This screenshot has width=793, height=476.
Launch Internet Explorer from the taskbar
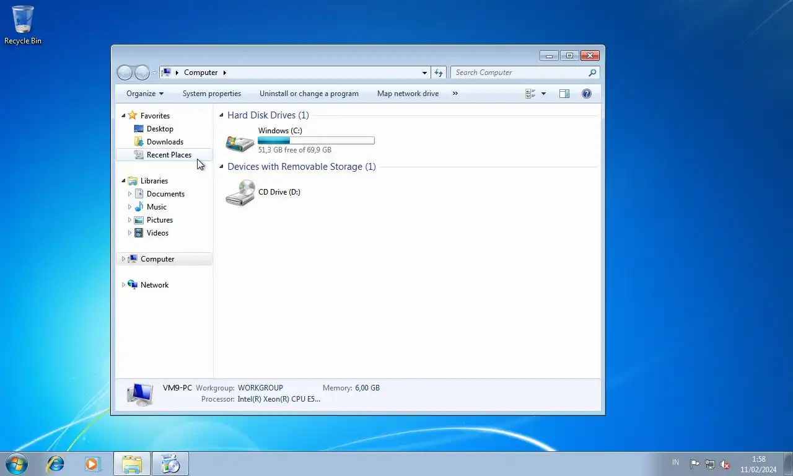point(56,464)
